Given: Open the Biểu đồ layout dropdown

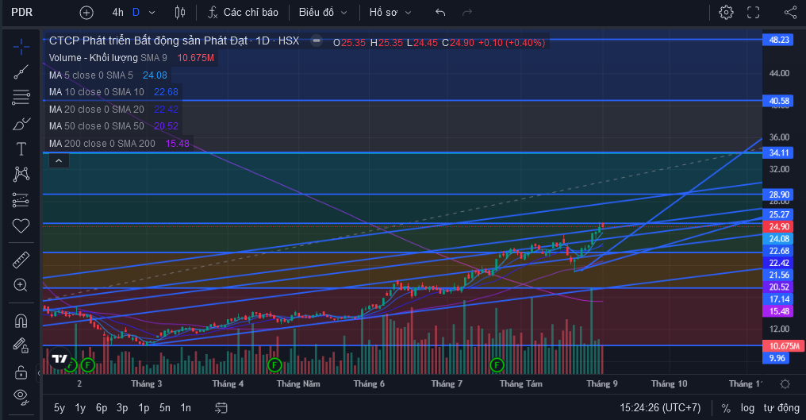Looking at the screenshot, I should [323, 13].
